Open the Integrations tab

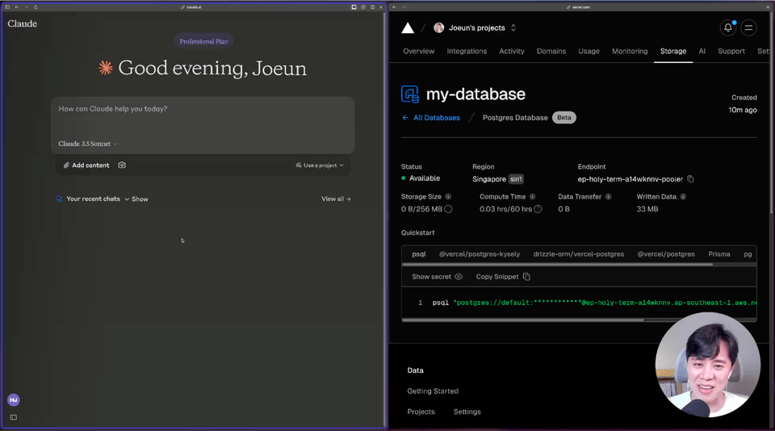(467, 51)
